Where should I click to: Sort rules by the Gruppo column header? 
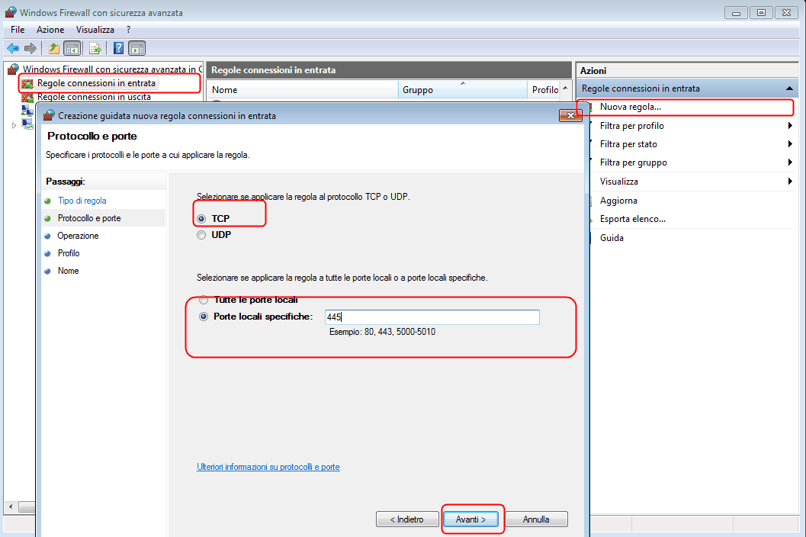(x=463, y=89)
